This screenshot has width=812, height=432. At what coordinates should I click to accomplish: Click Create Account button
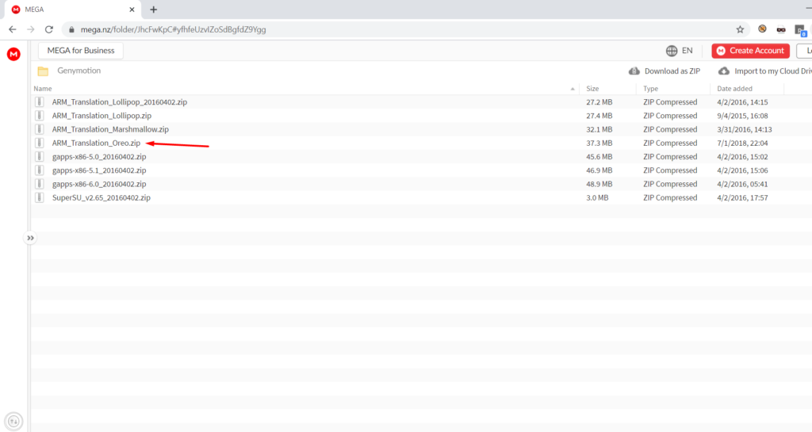(x=750, y=51)
